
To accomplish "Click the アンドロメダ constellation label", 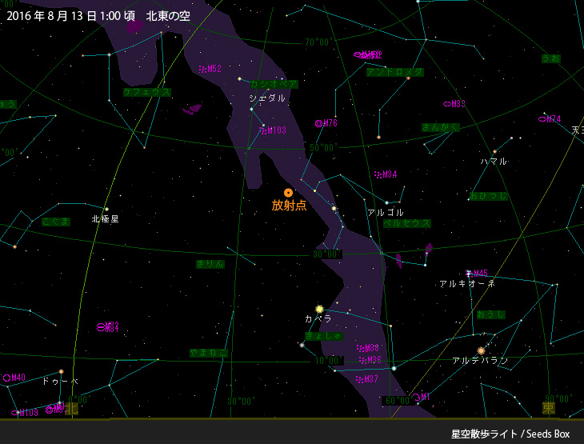I will (394, 72).
